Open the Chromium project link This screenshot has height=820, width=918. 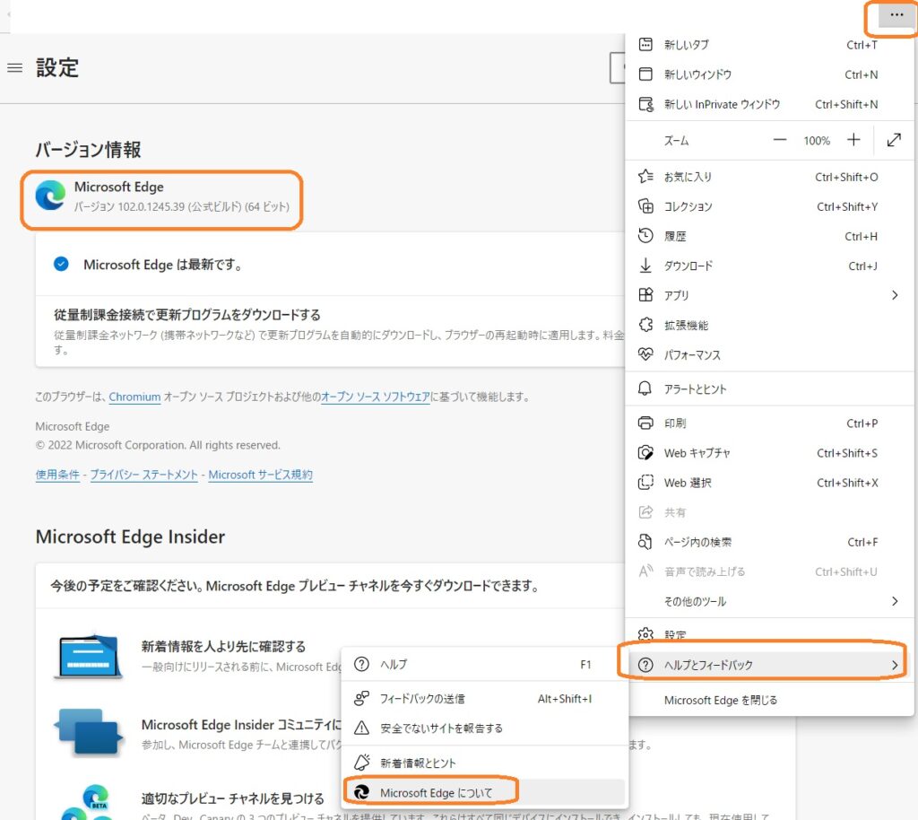point(134,397)
